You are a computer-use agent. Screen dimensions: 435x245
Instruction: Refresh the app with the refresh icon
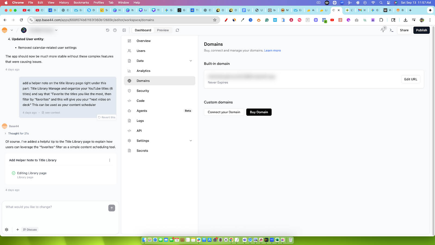[177, 30]
